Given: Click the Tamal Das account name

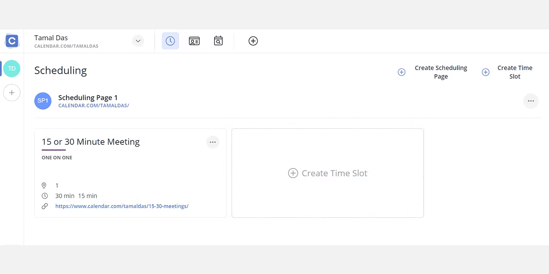Looking at the screenshot, I should point(51,38).
